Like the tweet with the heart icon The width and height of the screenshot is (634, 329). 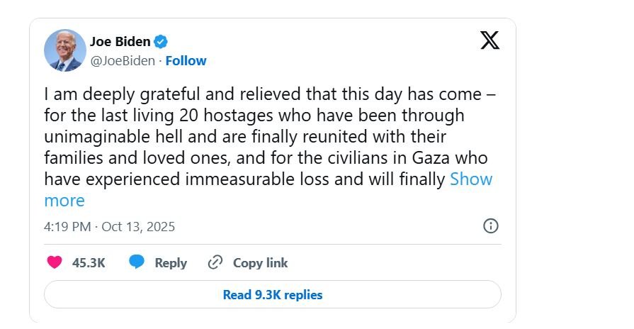tap(55, 262)
